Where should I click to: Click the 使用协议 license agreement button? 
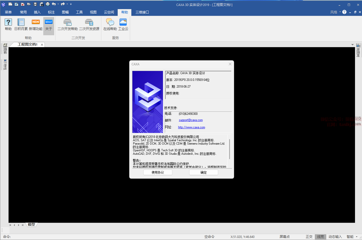tap(158, 172)
